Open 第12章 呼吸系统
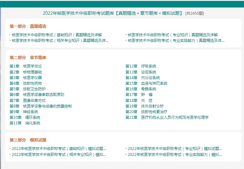Image resolution: width=244 pixels, height=169 pixels. (x=141, y=66)
